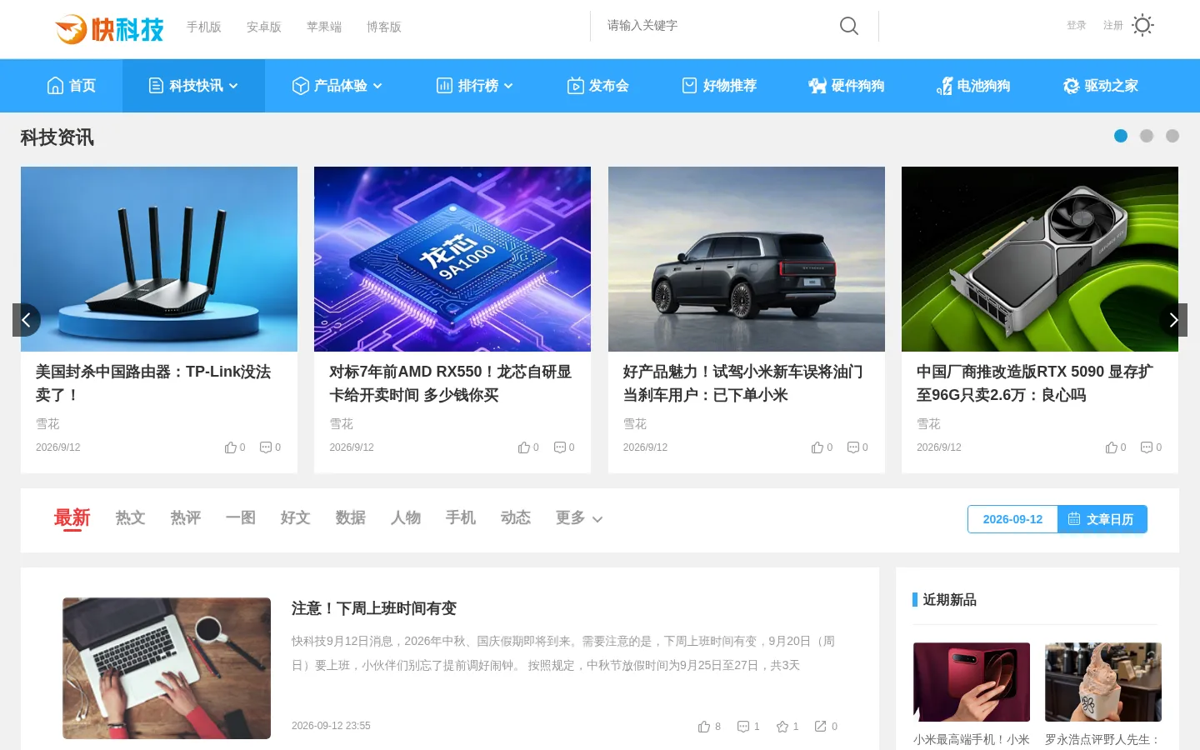Screen dimensions: 1200x750
Task: Open the laptop thumbnail of 上班时间 article
Action: (x=167, y=668)
